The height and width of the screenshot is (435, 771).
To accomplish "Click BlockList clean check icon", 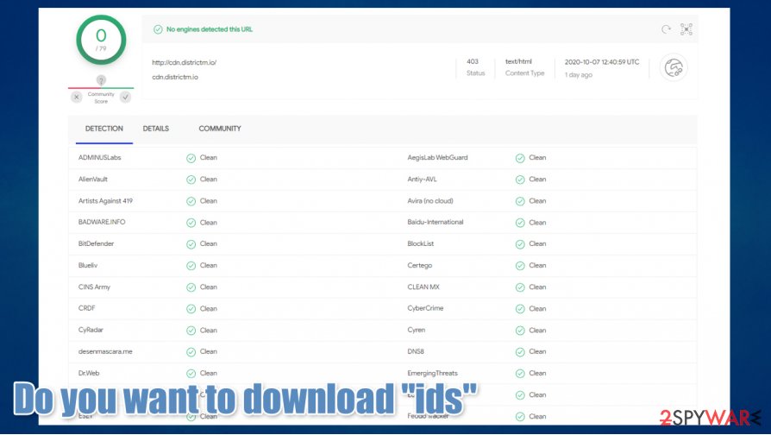I will coord(520,244).
